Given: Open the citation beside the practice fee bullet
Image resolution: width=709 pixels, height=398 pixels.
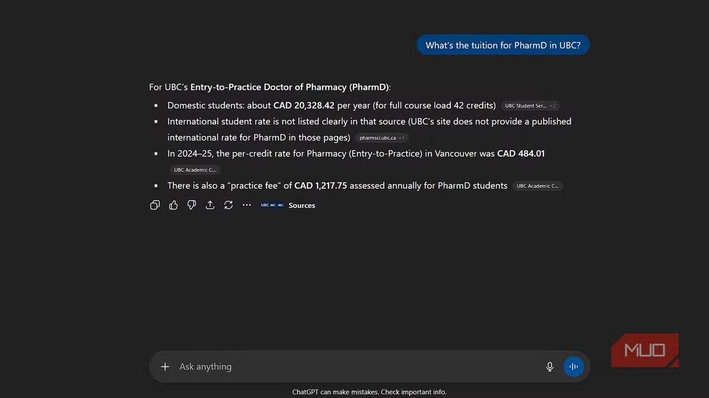Looking at the screenshot, I should [x=537, y=186].
